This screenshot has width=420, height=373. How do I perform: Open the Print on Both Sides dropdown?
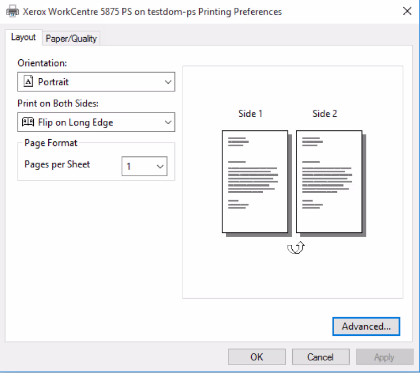click(x=96, y=122)
